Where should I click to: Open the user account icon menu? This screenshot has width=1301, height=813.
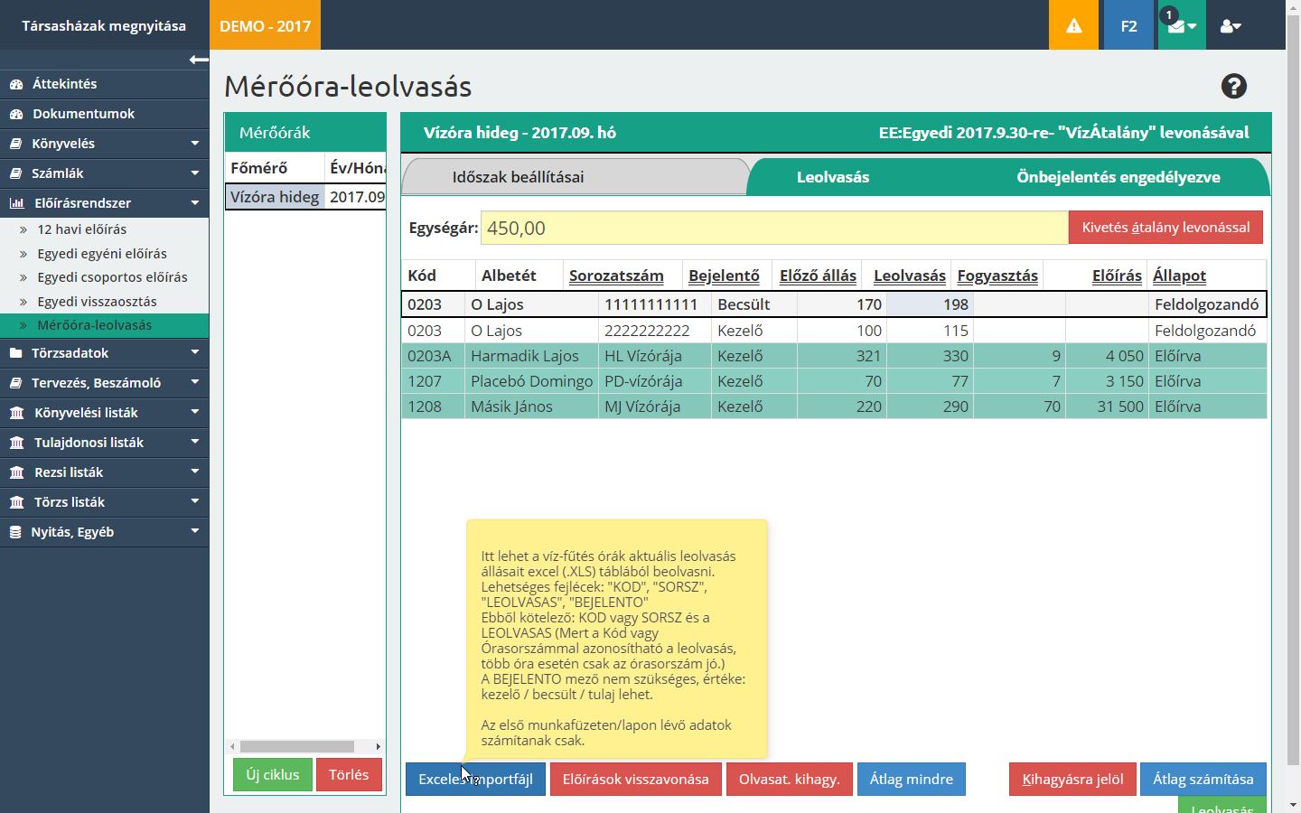1230,26
